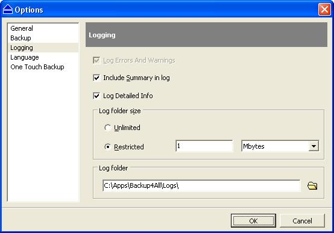Click the log folder path field

tap(201, 186)
